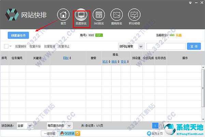Click the 充值 link
The width and height of the screenshot is (205, 137).
(x=179, y=35)
